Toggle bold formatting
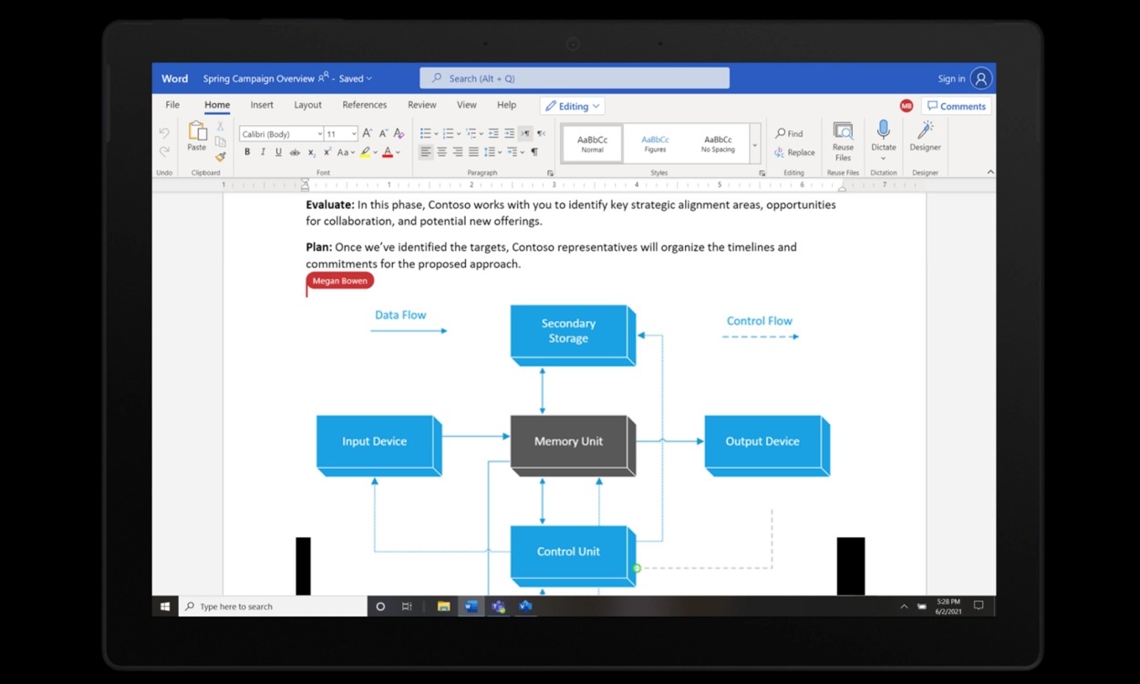This screenshot has height=684, width=1140. coord(247,152)
